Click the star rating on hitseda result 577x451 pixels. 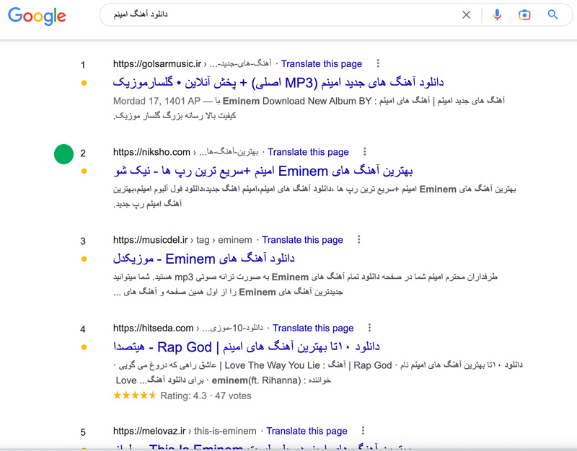click(135, 396)
